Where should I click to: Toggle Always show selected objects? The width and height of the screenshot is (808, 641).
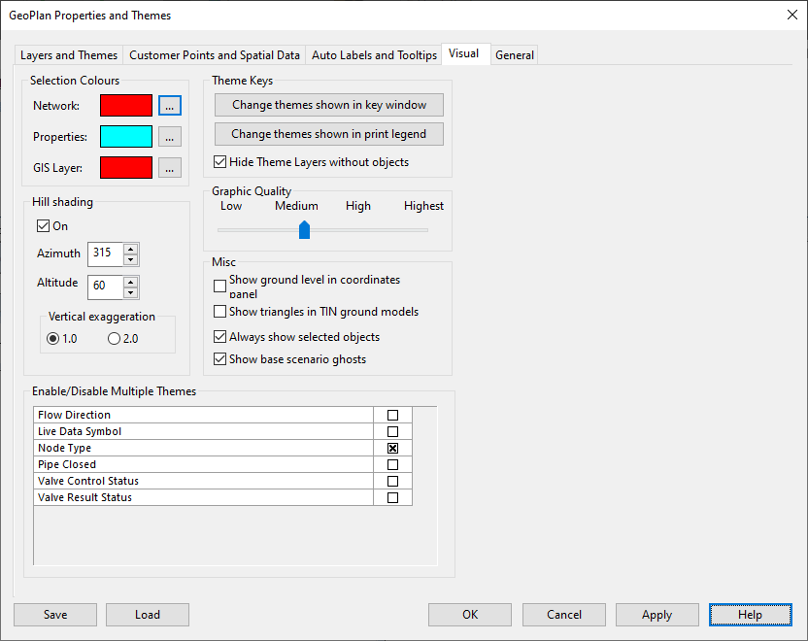(x=220, y=336)
